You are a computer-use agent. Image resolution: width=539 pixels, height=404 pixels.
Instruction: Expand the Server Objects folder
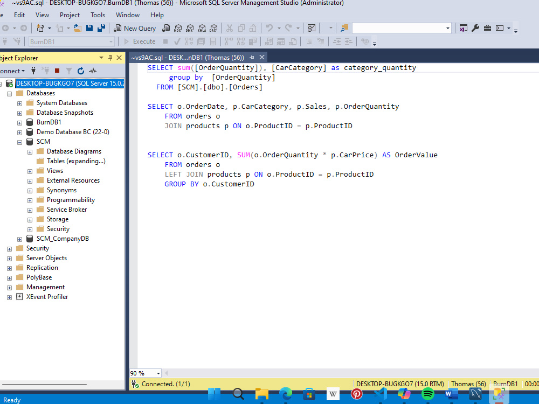[x=10, y=259]
